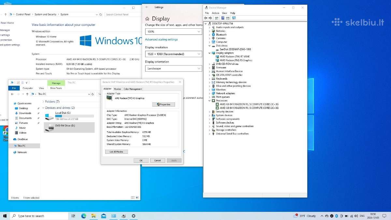Open Windows Start menu
391x220 pixels.
(5, 216)
